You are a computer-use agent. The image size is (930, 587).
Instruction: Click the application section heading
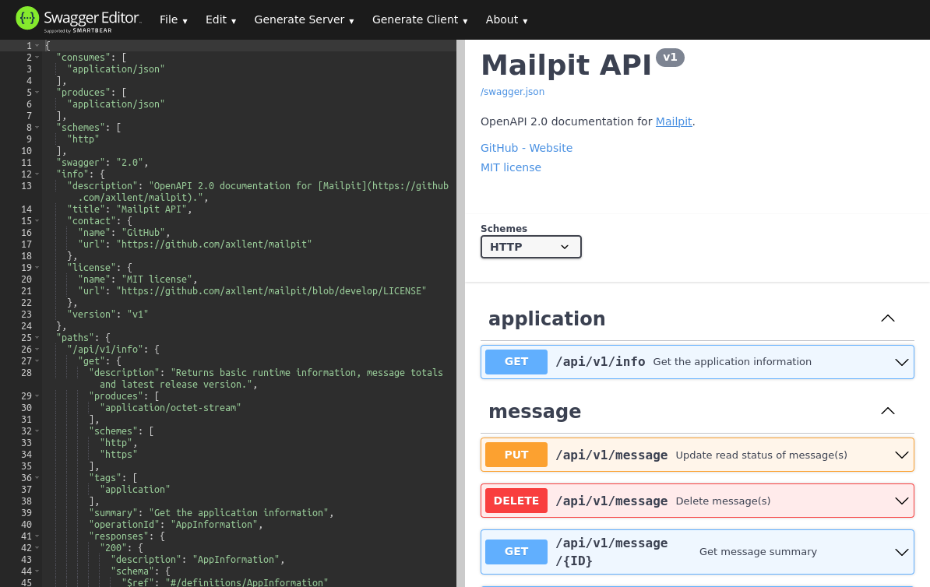[546, 319]
